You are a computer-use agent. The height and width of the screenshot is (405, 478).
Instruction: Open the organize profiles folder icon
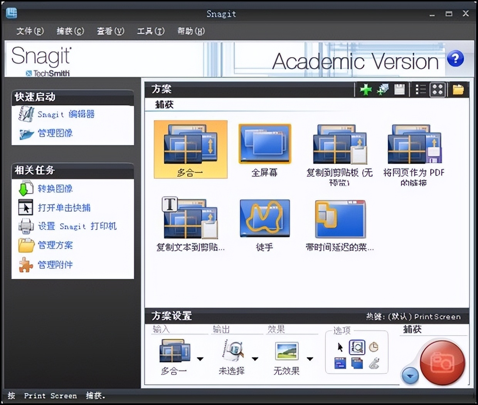458,90
